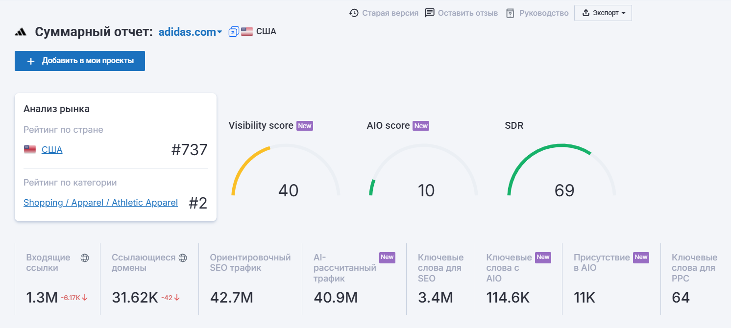
Task: Click the clock icon beside Старая версия
Action: (x=354, y=13)
